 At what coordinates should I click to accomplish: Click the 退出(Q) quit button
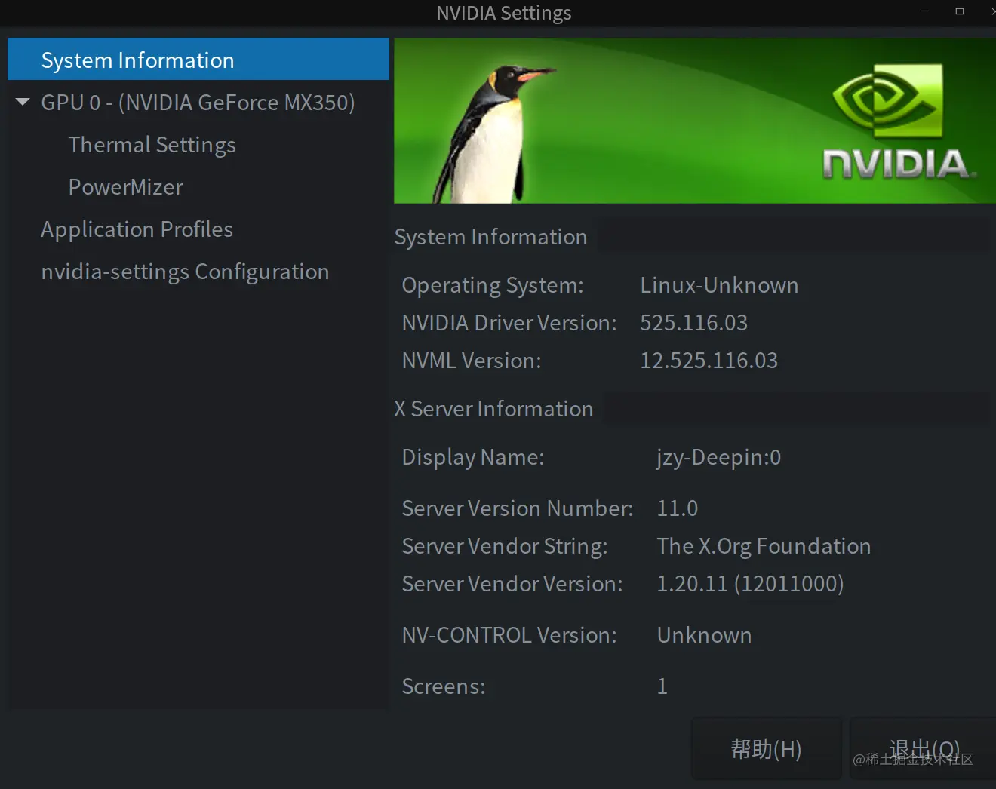click(x=924, y=748)
